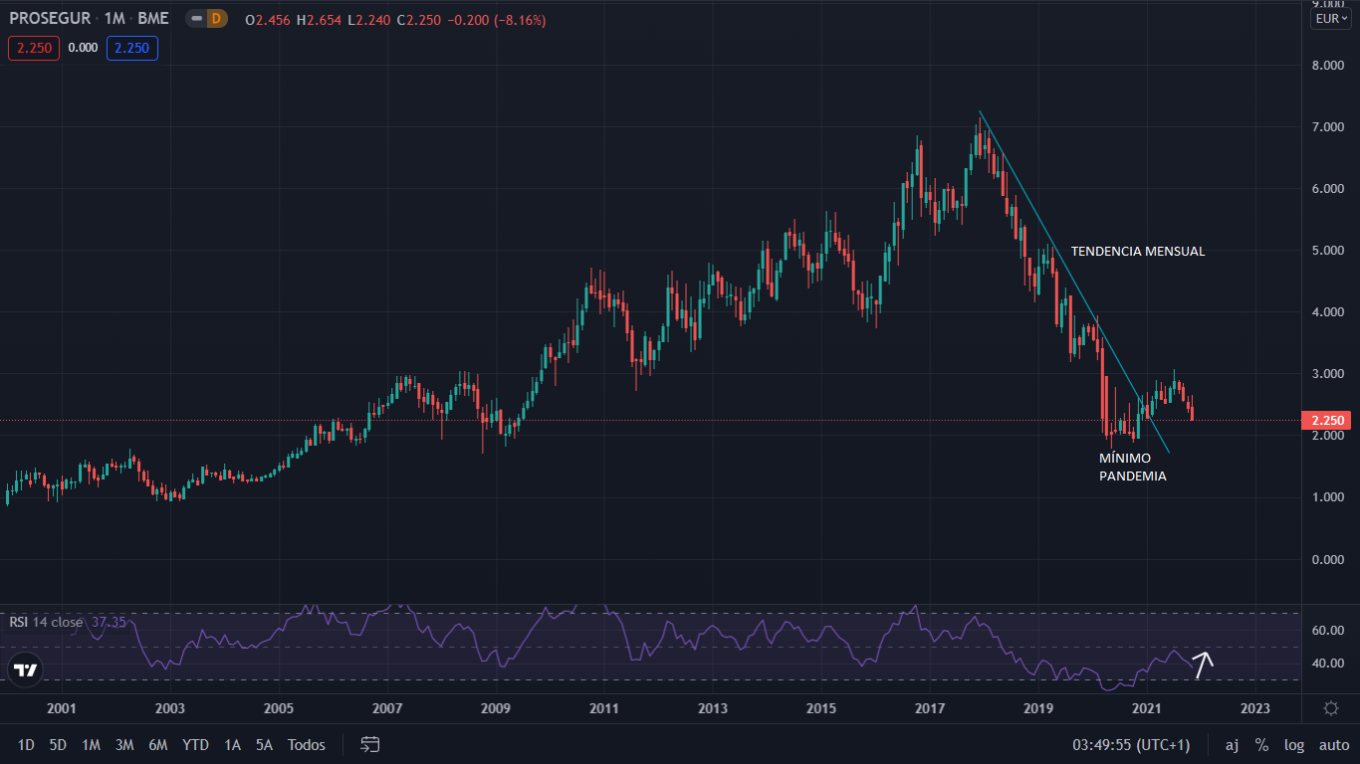The image size is (1360, 764).
Task: Select the Todos time range
Action: 307,744
